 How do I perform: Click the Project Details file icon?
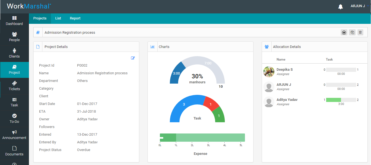(38, 47)
